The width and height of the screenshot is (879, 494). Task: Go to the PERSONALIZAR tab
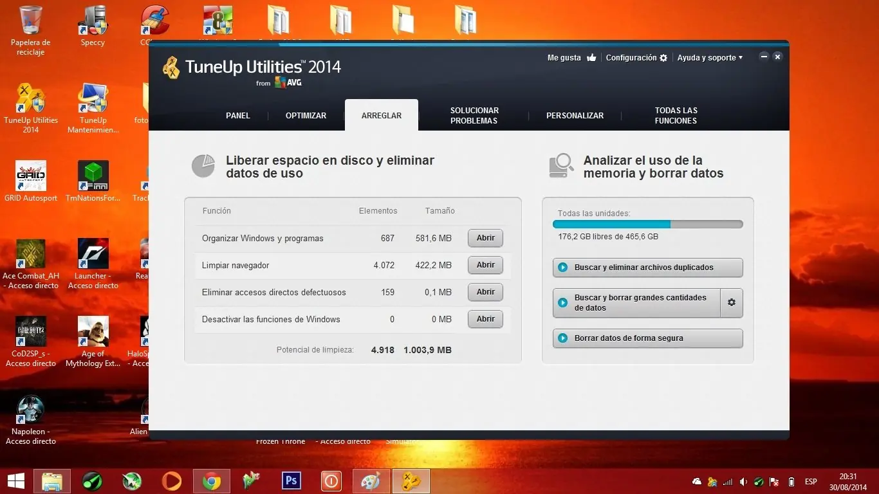click(575, 116)
